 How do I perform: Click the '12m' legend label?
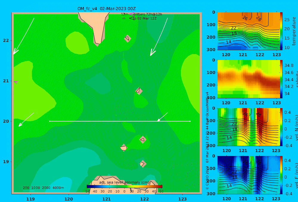point(125,14)
